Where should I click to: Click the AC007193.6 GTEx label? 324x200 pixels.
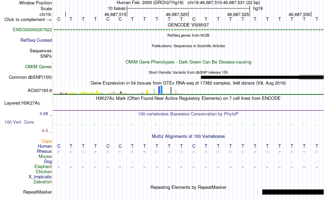[x=40, y=91]
